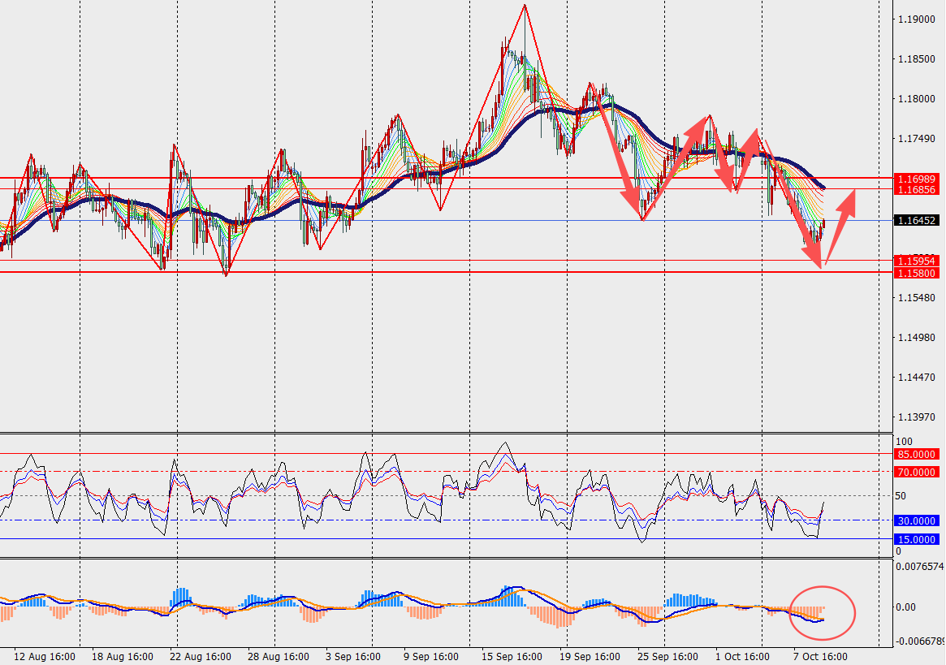
Task: Click the current price label 1.16452
Action: click(x=916, y=220)
